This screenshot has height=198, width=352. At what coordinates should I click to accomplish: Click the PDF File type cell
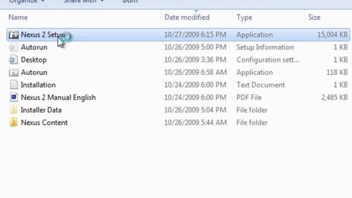pyautogui.click(x=249, y=98)
